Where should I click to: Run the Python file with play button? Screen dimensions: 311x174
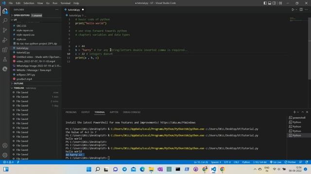293,10
